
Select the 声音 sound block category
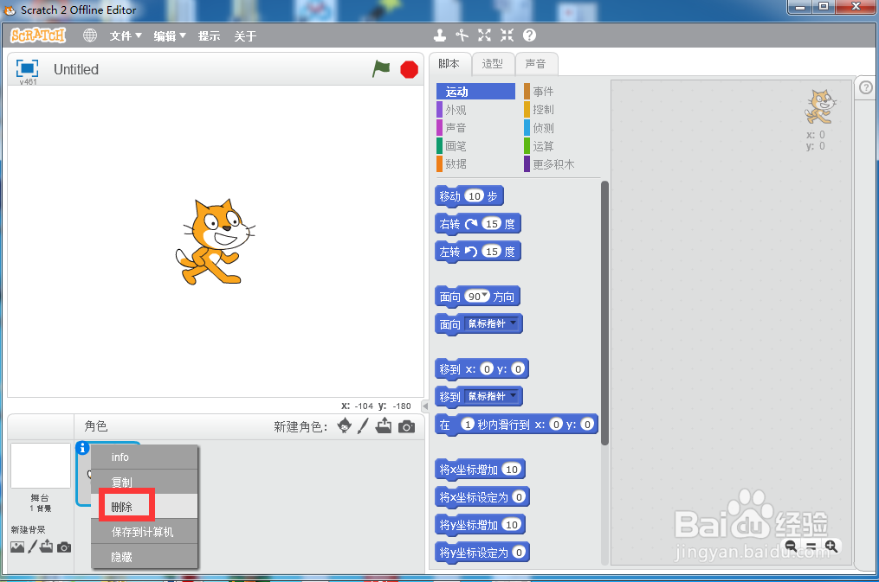click(x=476, y=128)
